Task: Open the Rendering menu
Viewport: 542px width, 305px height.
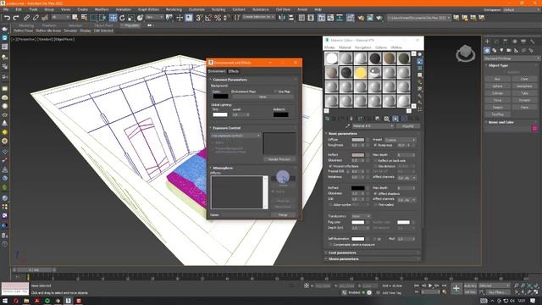Action: coord(174,9)
